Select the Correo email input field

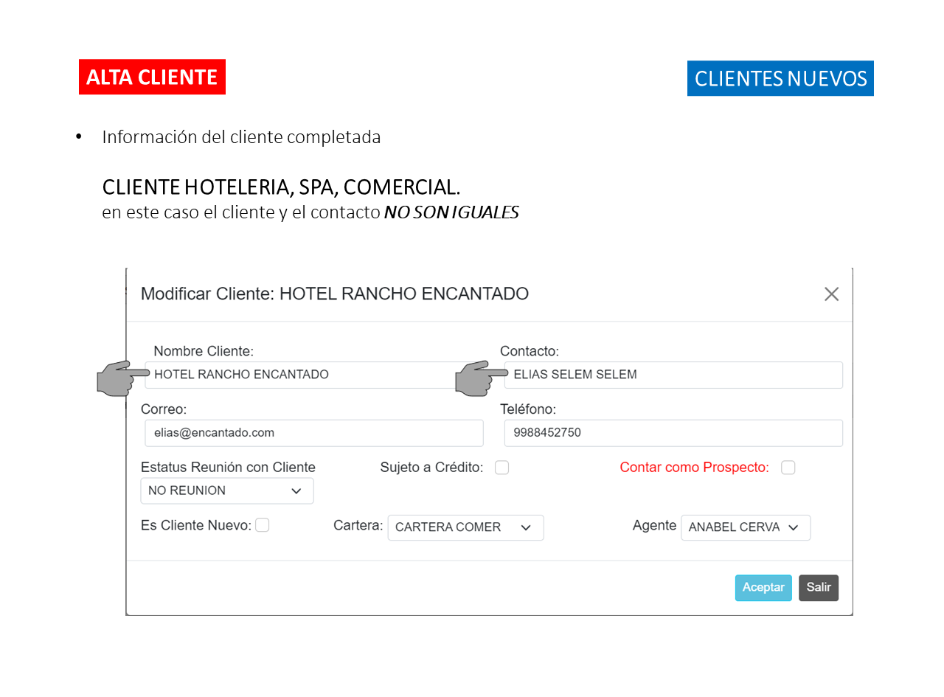click(x=313, y=433)
